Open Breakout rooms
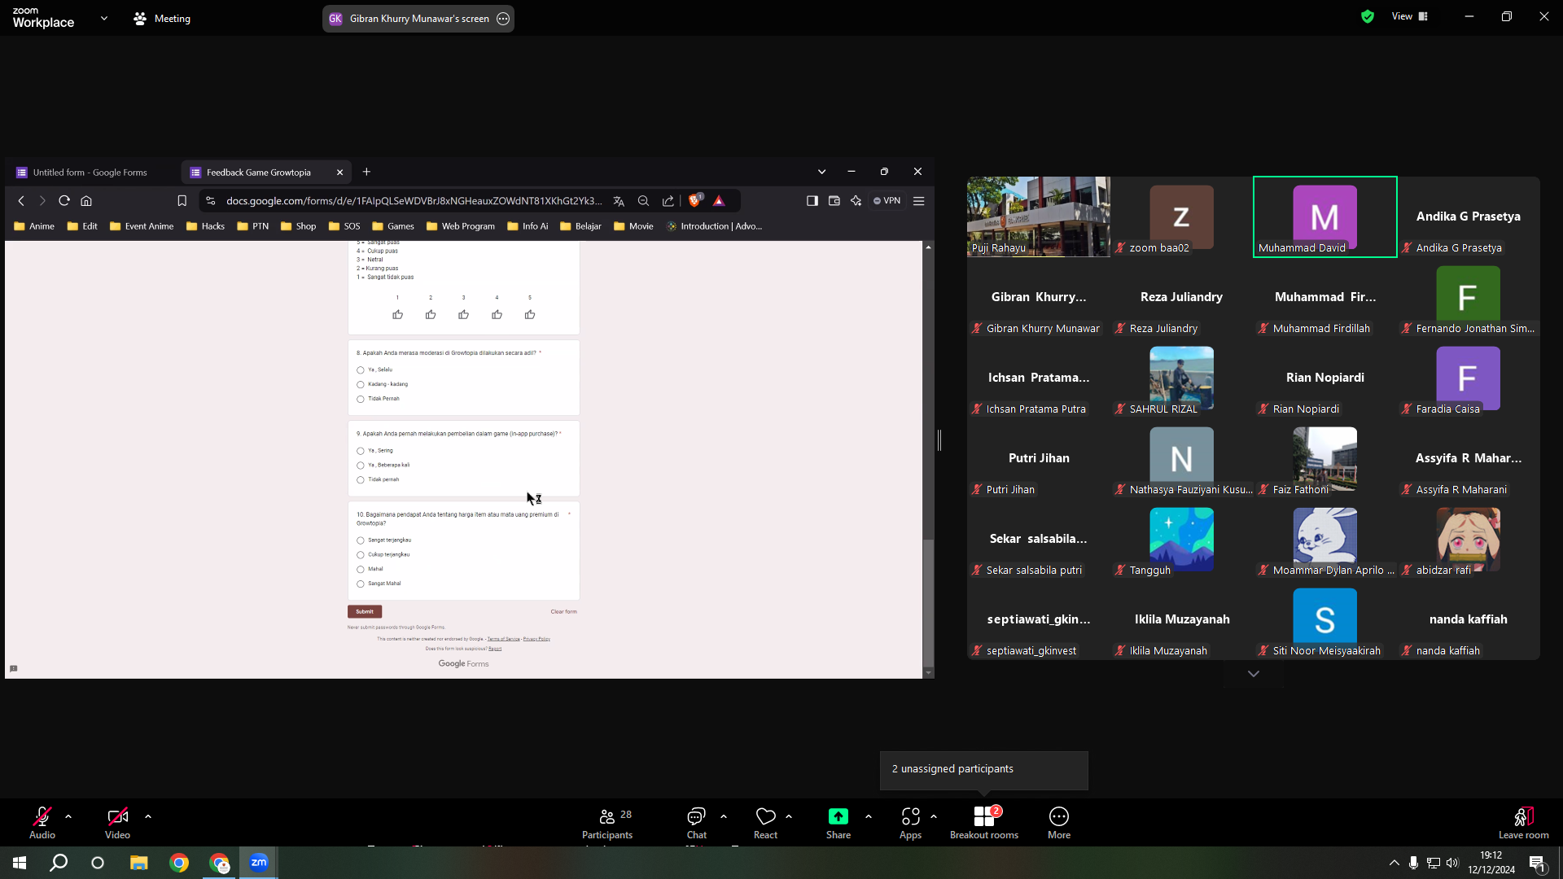The image size is (1563, 879). click(984, 822)
